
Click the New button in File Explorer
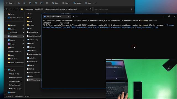coord(10,3)
